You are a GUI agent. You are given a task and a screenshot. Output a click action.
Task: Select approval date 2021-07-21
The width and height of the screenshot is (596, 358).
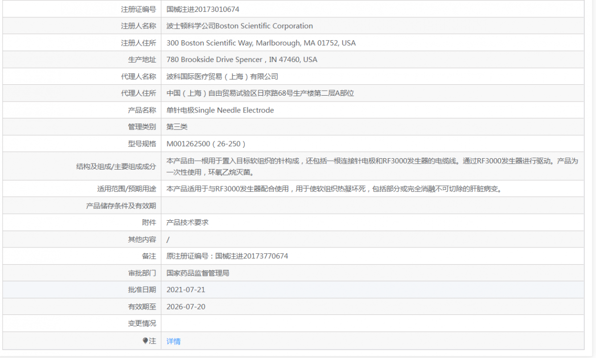186,290
